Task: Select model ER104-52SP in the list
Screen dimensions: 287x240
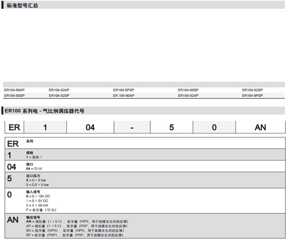Action: (x=59, y=96)
